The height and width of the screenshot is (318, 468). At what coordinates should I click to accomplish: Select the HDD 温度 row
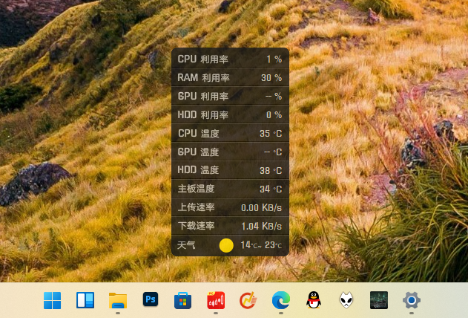tap(230, 170)
